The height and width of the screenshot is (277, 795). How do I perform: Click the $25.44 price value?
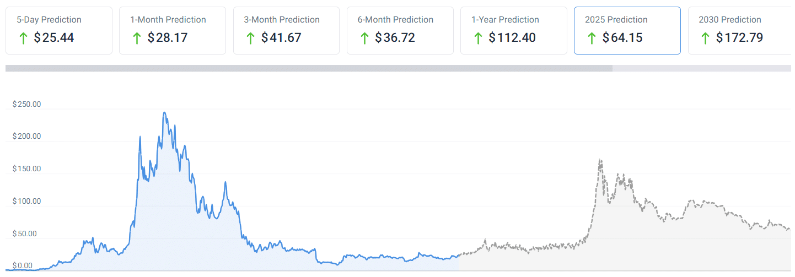click(54, 38)
